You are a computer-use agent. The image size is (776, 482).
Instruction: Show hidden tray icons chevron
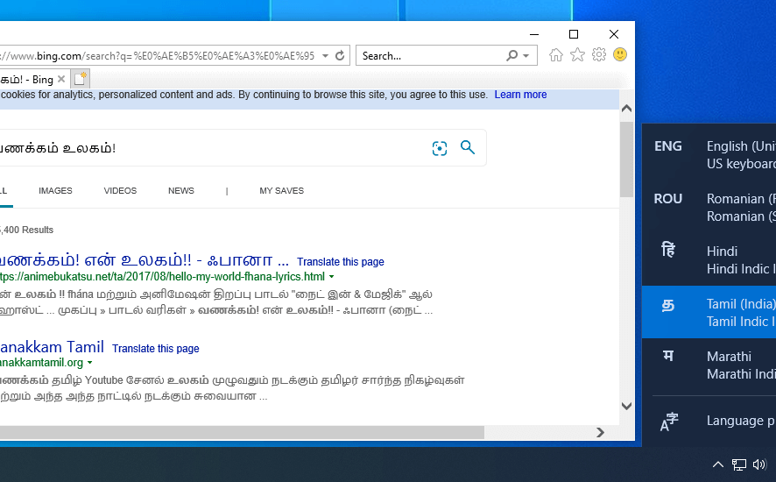(x=717, y=464)
